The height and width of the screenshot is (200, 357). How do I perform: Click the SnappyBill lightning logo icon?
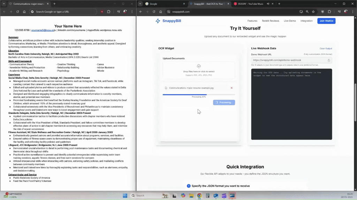pyautogui.click(x=158, y=21)
